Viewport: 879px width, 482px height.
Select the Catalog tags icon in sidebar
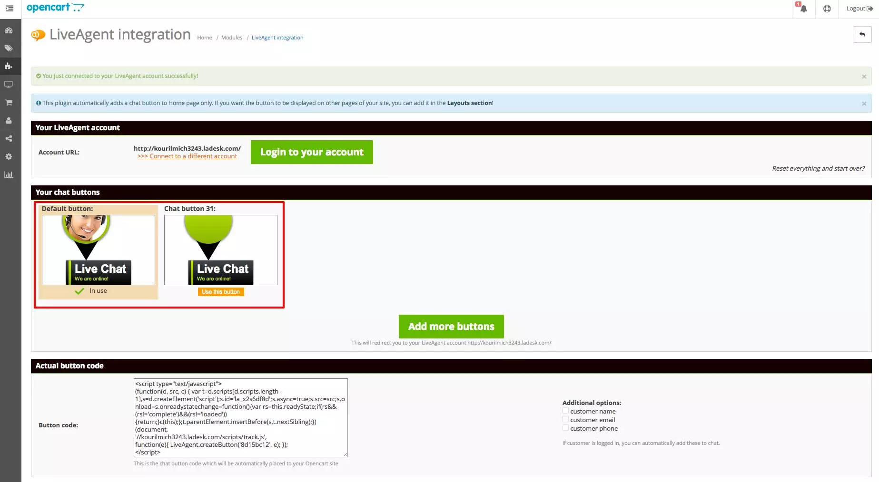point(9,48)
